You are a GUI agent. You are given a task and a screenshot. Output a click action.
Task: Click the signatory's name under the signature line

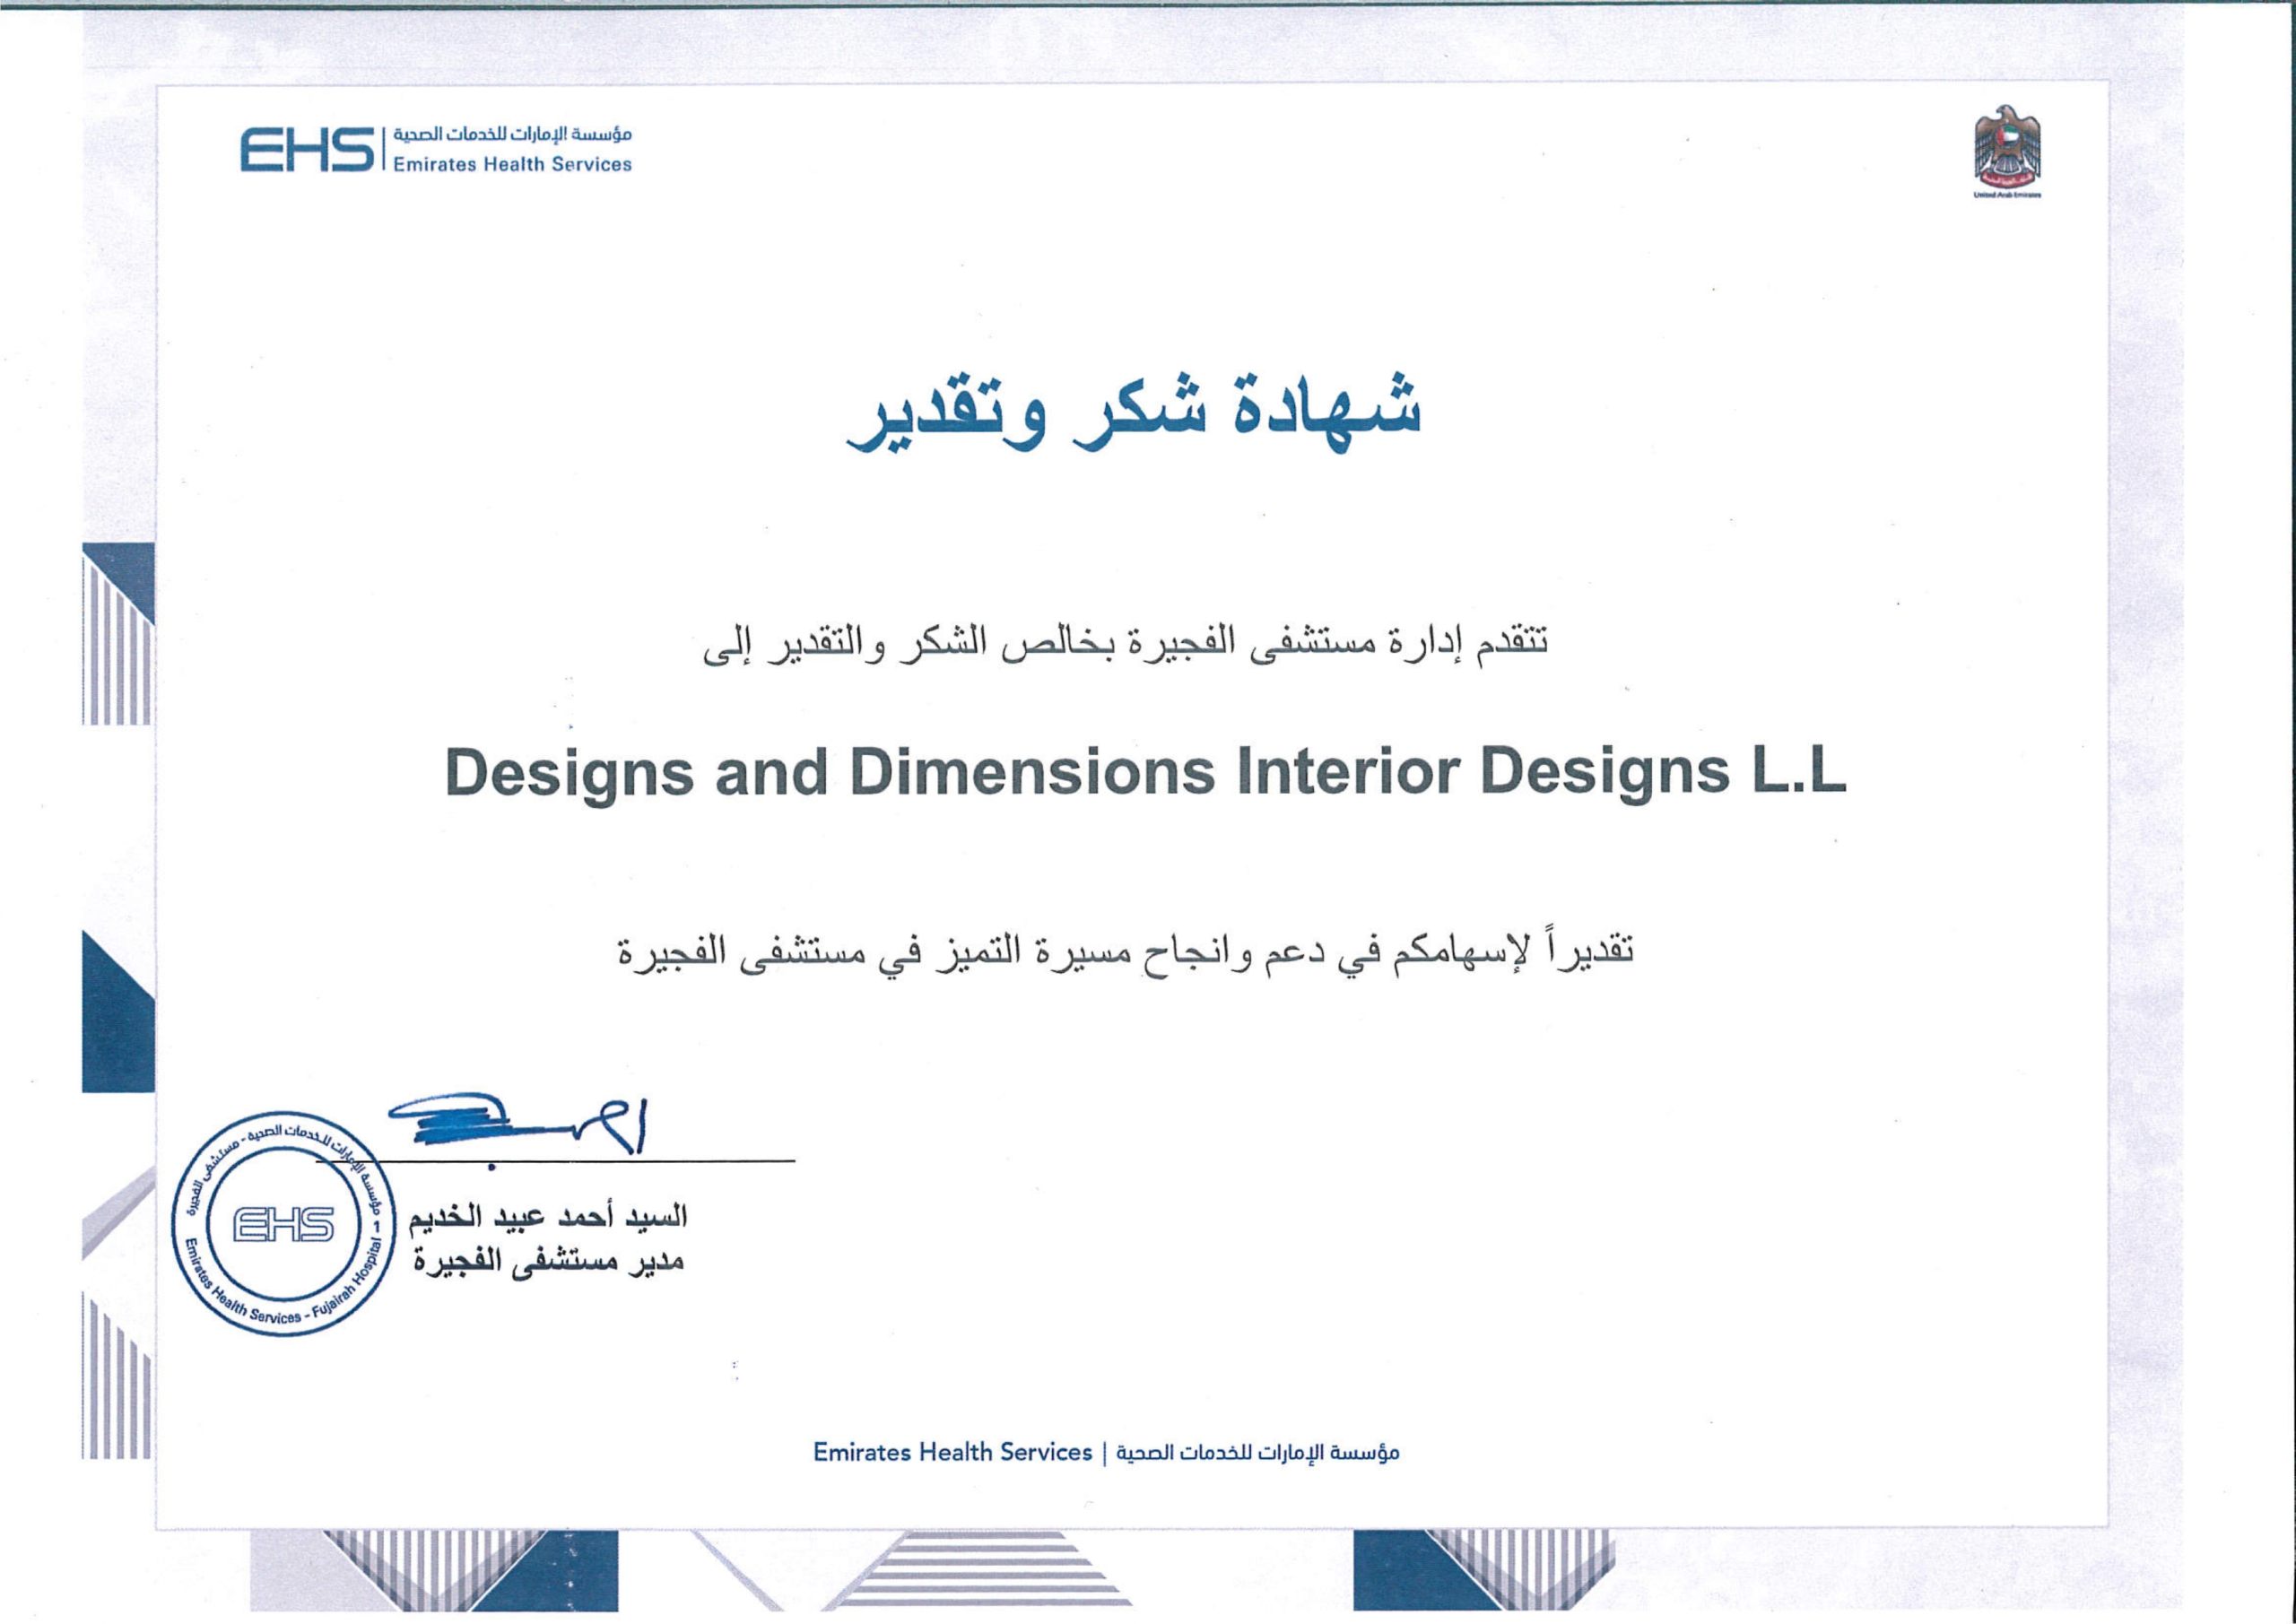coord(547,1217)
